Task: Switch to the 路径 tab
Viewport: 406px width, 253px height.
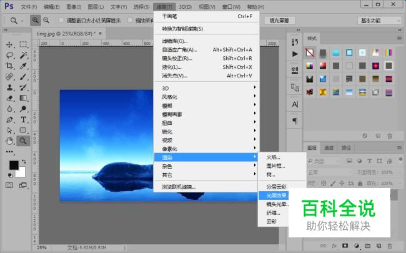Action: pyautogui.click(x=345, y=148)
